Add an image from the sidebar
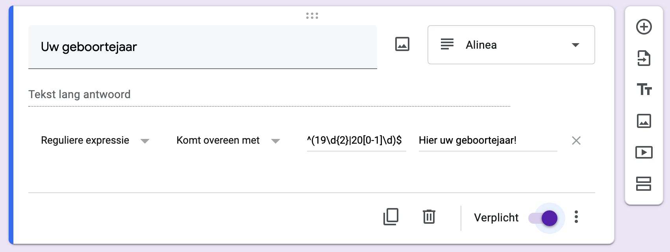 coord(644,121)
